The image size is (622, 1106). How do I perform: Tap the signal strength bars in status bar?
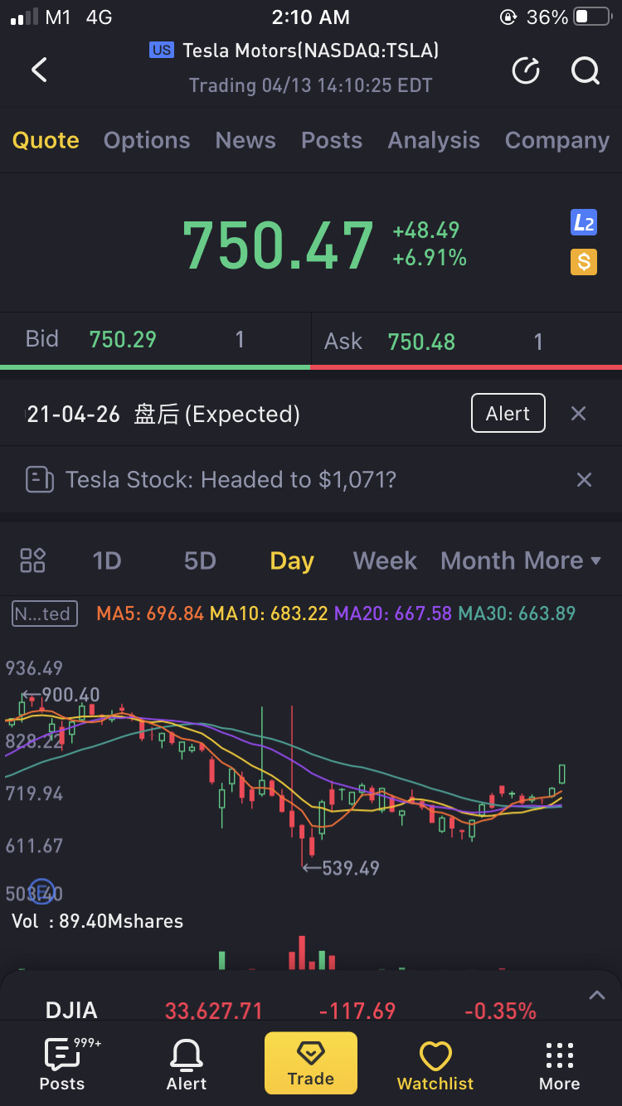tap(23, 17)
